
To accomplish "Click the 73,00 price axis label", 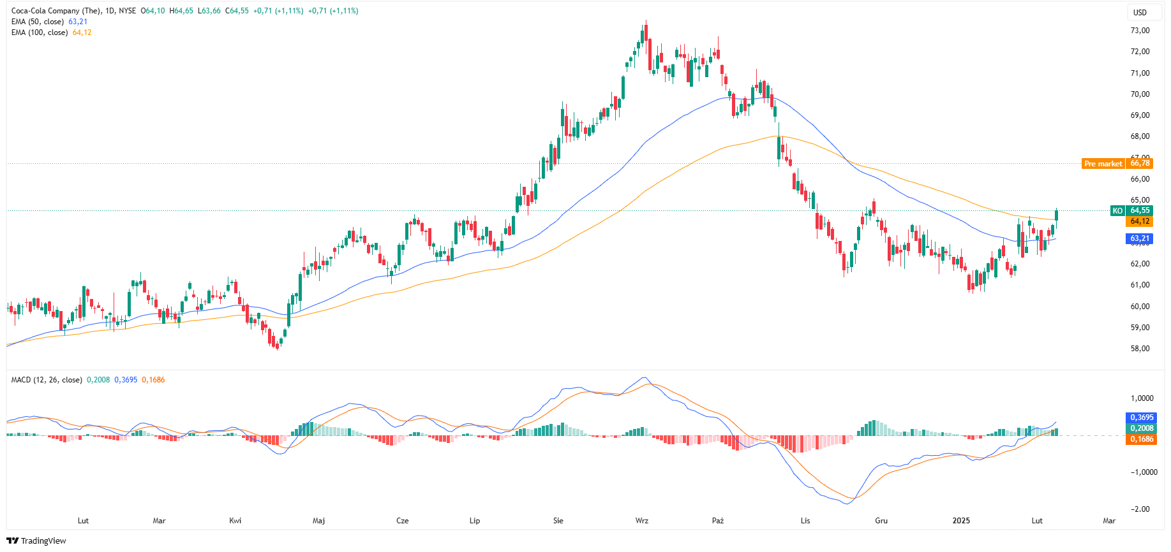I will [1140, 31].
